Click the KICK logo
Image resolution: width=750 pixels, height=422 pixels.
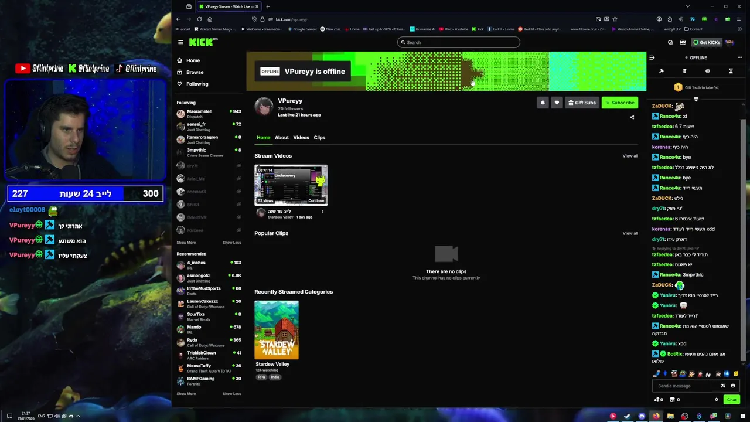click(202, 42)
